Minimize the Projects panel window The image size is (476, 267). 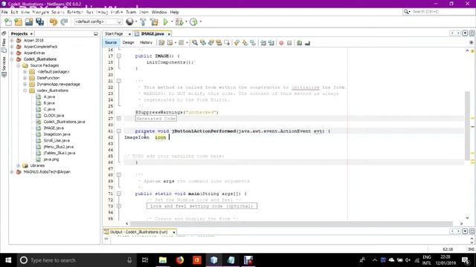tap(96, 34)
